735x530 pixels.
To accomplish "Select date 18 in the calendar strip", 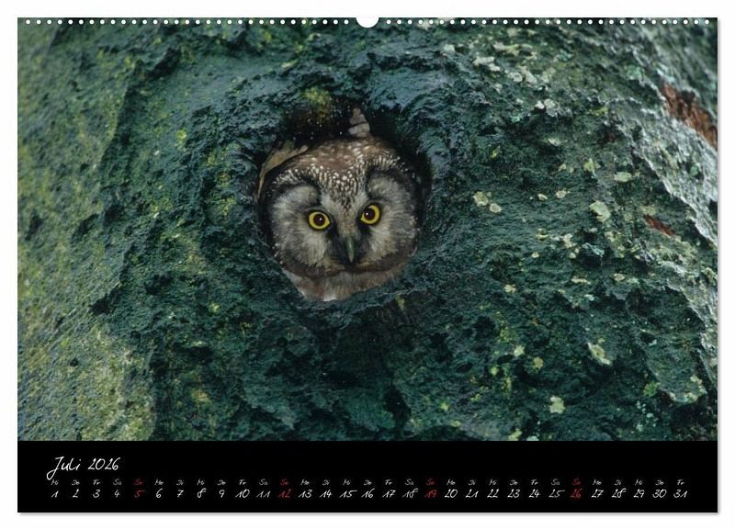I will [410, 493].
